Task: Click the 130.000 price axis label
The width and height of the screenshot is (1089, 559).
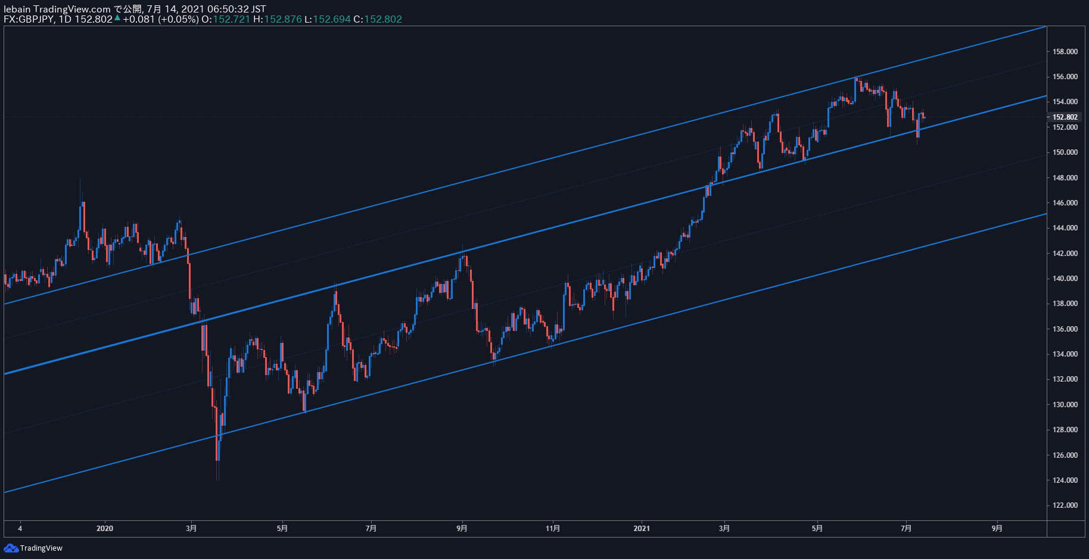Action: pos(1065,405)
